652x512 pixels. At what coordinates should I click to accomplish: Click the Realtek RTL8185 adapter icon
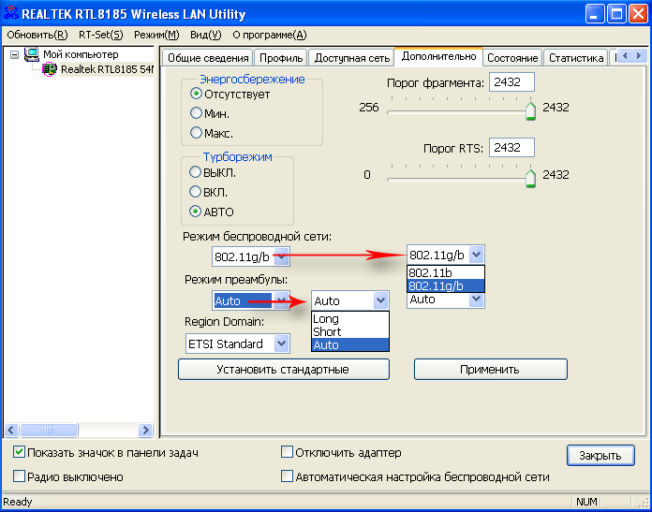click(x=50, y=69)
